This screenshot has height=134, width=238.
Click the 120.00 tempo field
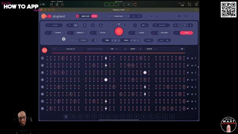coord(85,16)
